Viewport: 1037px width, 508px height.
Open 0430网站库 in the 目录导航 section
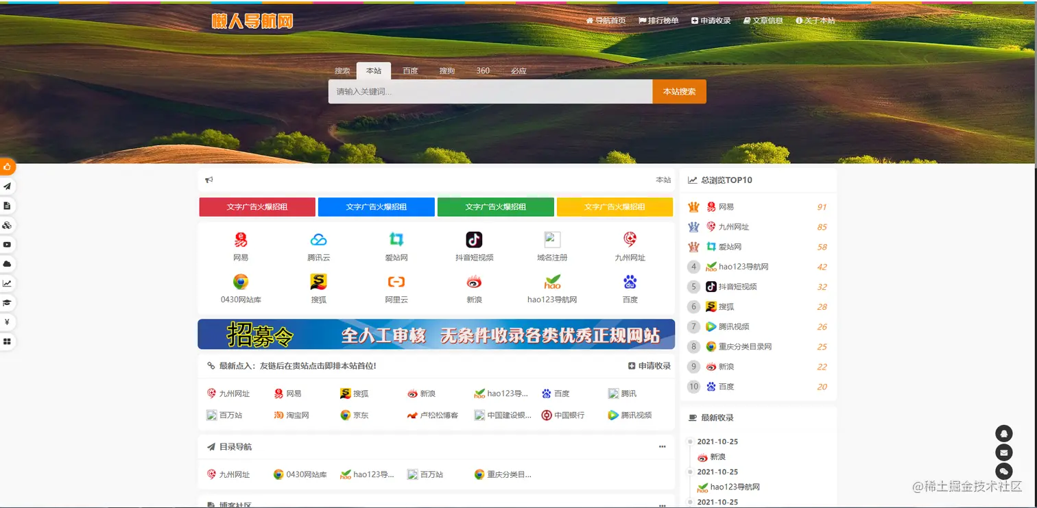pos(300,474)
